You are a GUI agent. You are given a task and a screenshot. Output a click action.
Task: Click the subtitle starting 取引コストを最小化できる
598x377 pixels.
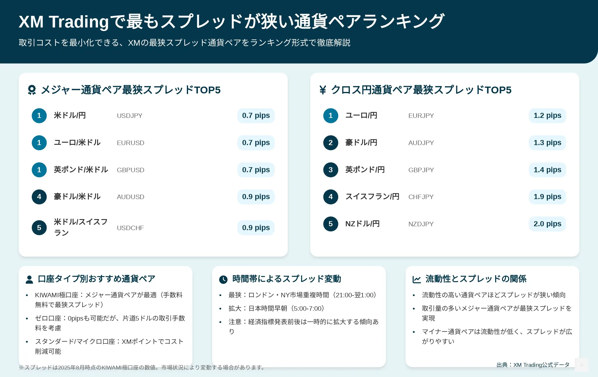184,43
